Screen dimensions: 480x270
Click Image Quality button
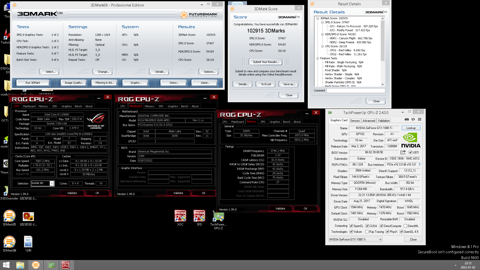(x=74, y=83)
